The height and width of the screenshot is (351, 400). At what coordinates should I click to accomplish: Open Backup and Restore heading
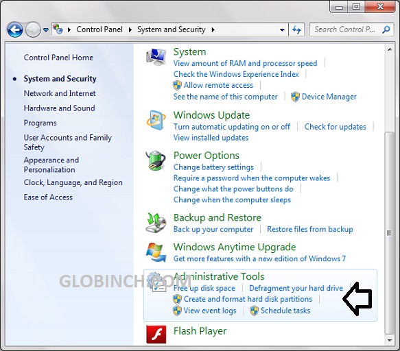(217, 218)
